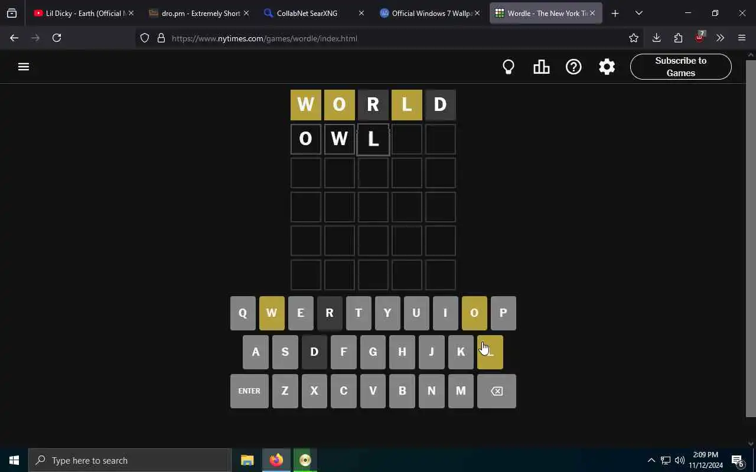Open File Explorer from the taskbar
This screenshot has height=472, width=756.
(x=247, y=460)
